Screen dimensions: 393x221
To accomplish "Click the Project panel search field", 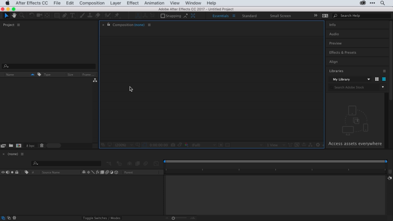I will click(x=49, y=66).
